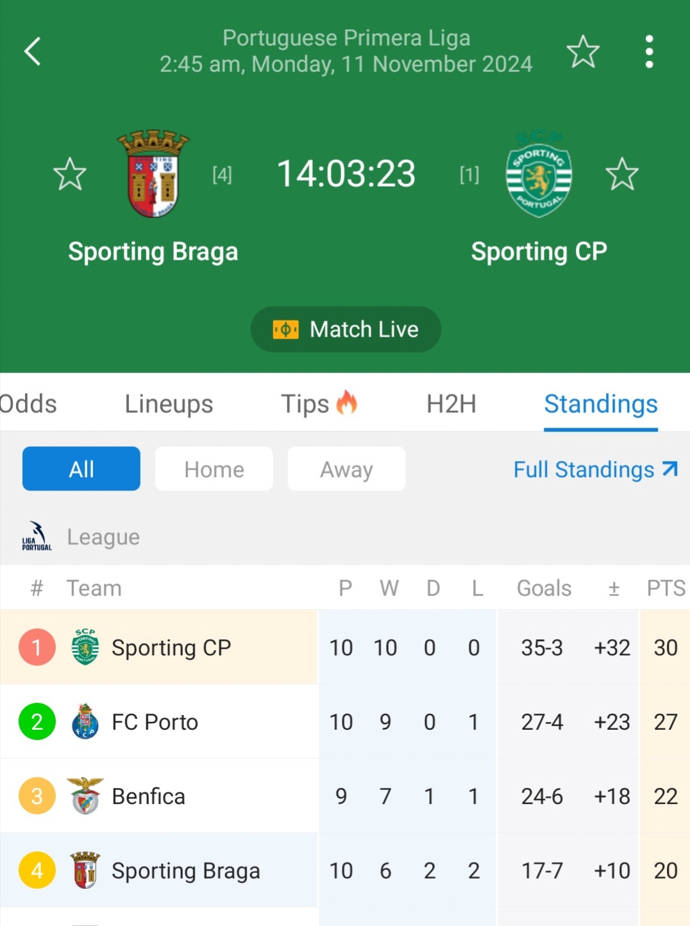Select the Away standings filter
Image resolution: width=690 pixels, height=926 pixels.
(346, 469)
